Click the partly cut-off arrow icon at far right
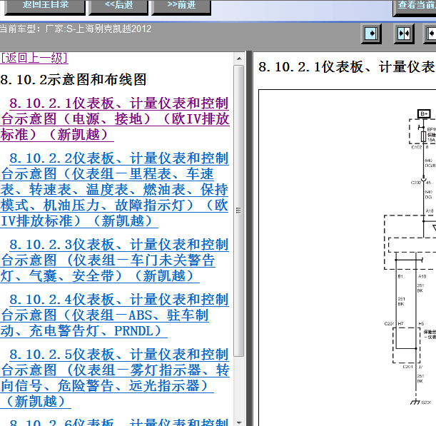The height and width of the screenshot is (426, 436). [430, 34]
